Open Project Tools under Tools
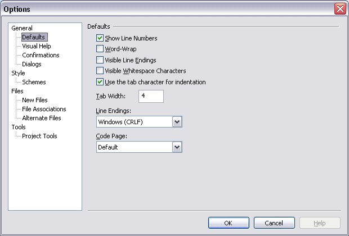 tap(39, 136)
